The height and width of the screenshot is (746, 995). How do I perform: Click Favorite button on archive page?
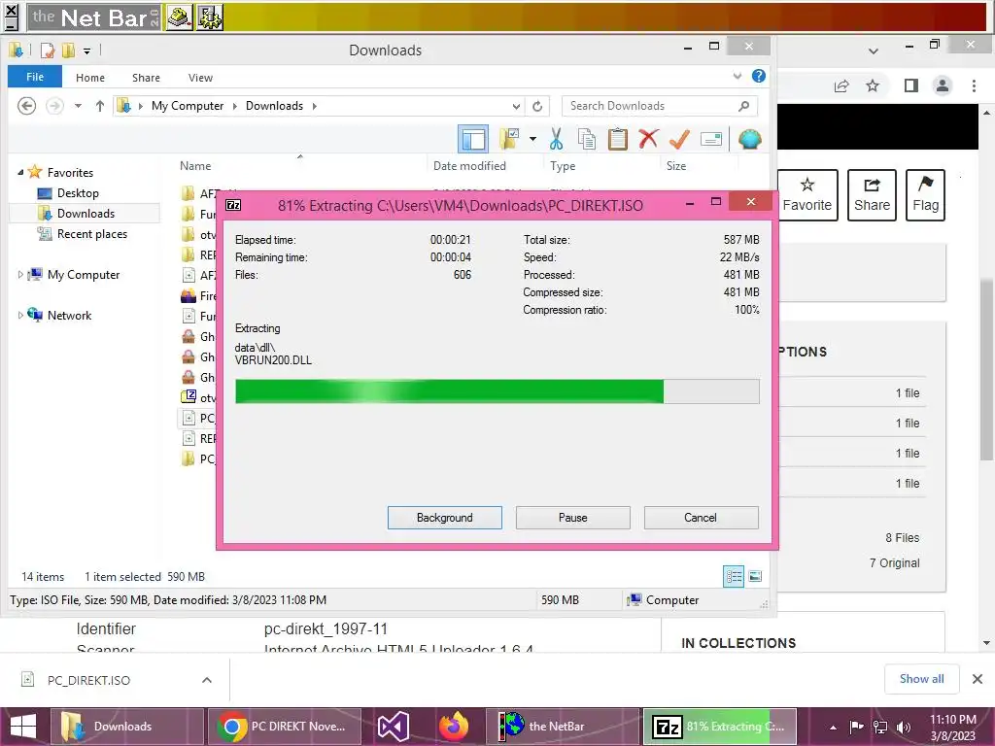point(806,195)
